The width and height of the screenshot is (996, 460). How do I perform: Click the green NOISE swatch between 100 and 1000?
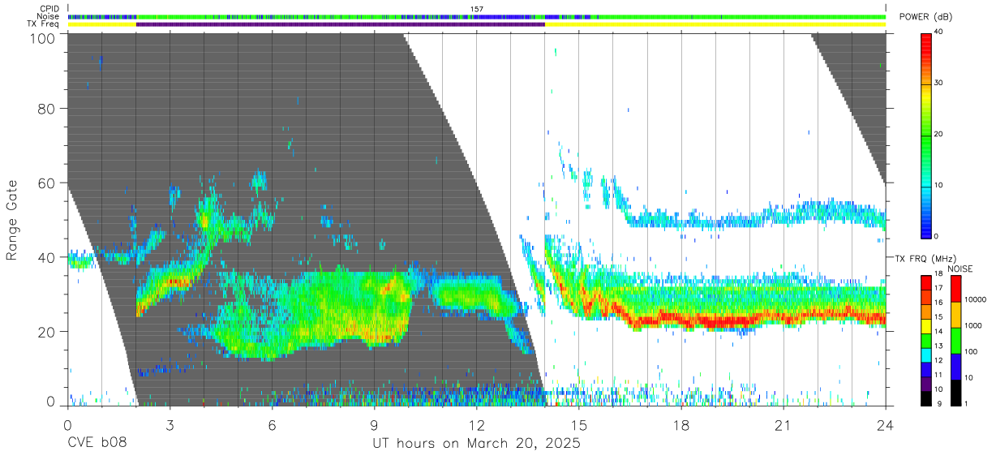pyautogui.click(x=956, y=340)
